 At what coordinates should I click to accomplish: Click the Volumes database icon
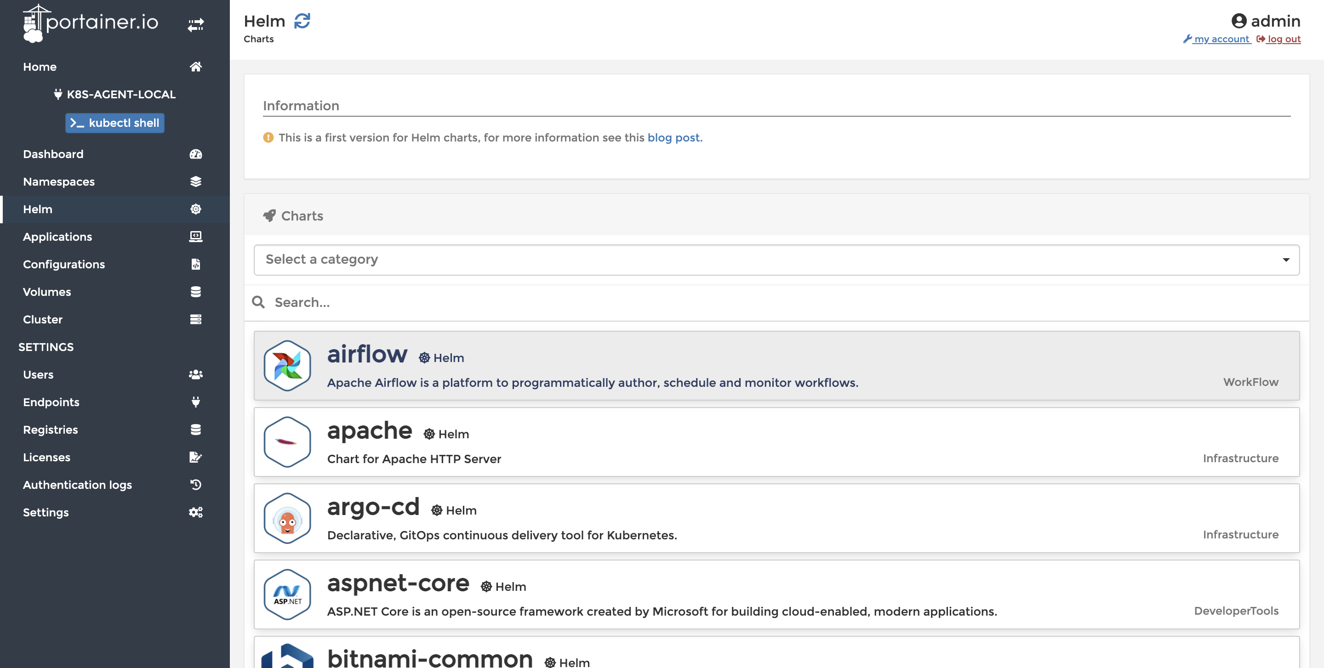click(x=195, y=292)
